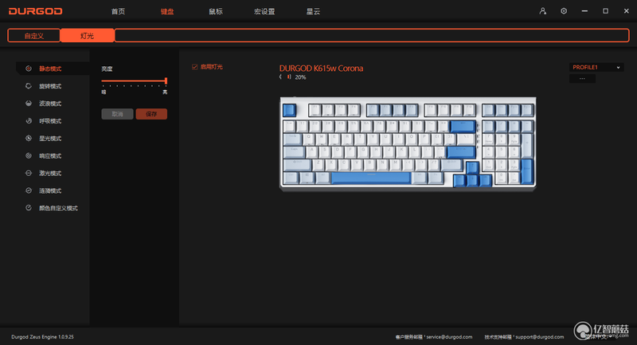Toggle the 启用灯光 enable lighting checkbox
Image resolution: width=637 pixels, height=345 pixels.
[194, 67]
